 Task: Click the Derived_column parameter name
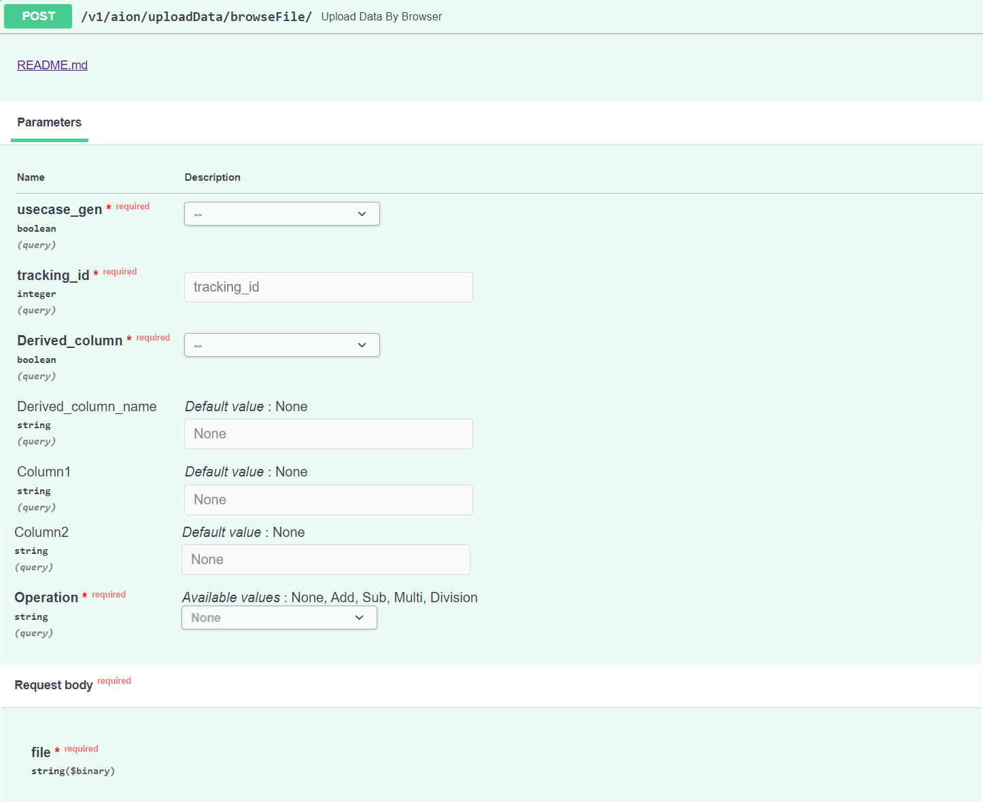[70, 341]
